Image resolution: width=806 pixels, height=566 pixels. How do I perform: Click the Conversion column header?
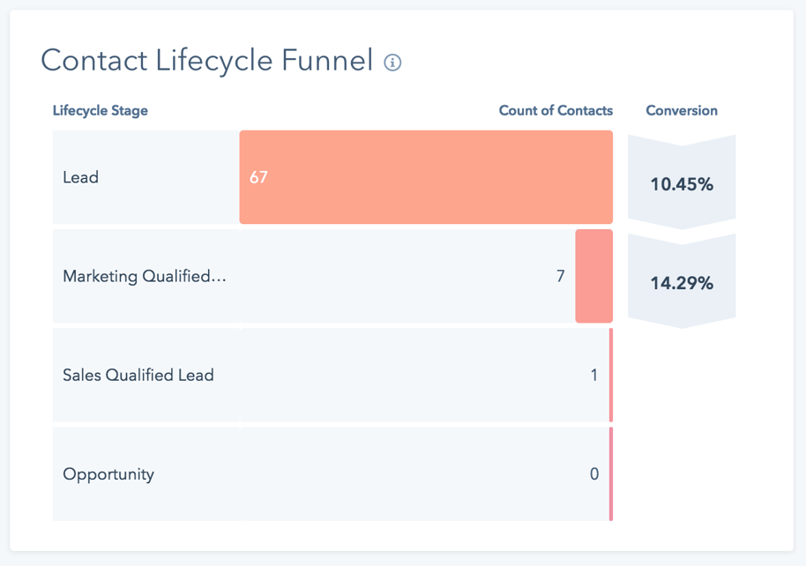(x=681, y=111)
